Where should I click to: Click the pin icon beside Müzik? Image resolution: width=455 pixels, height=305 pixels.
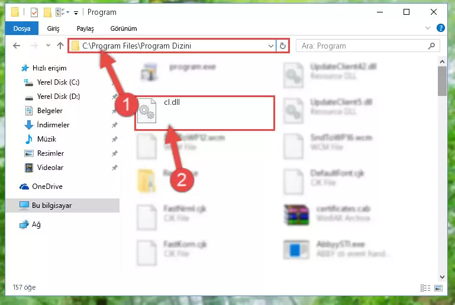click(x=115, y=139)
